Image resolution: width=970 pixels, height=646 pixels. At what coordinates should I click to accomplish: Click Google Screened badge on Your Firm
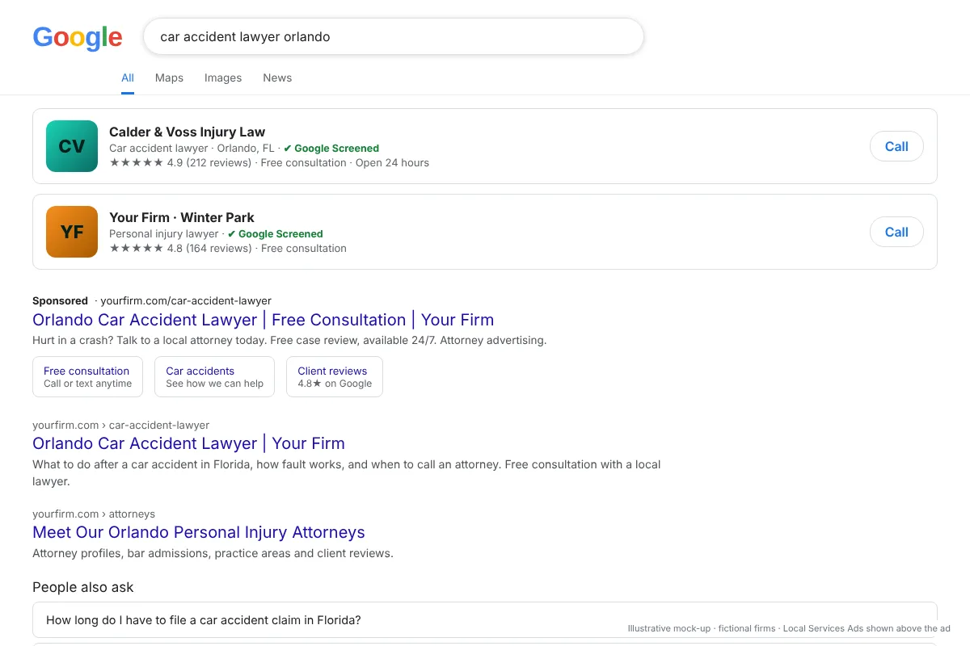tap(276, 234)
